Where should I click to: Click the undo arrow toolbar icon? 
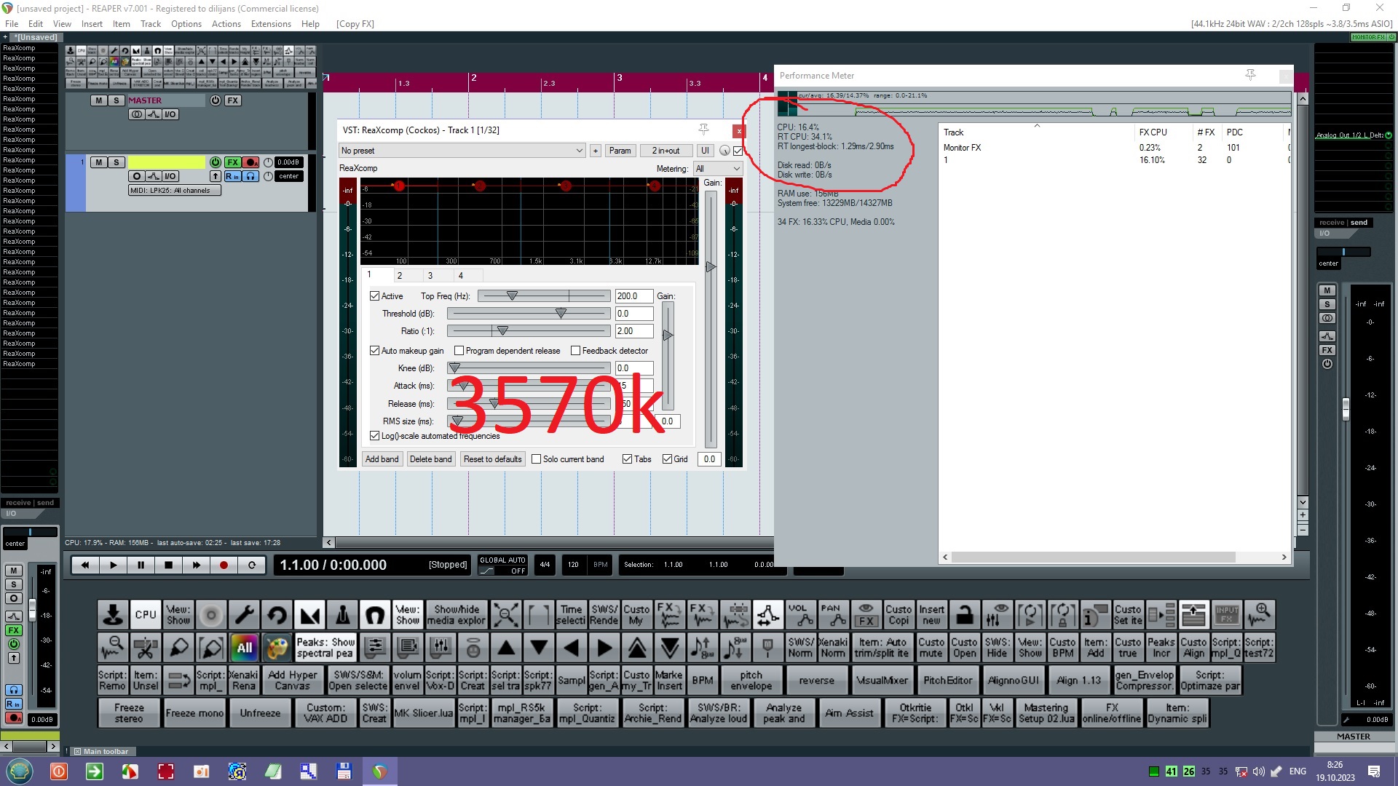pyautogui.click(x=277, y=615)
